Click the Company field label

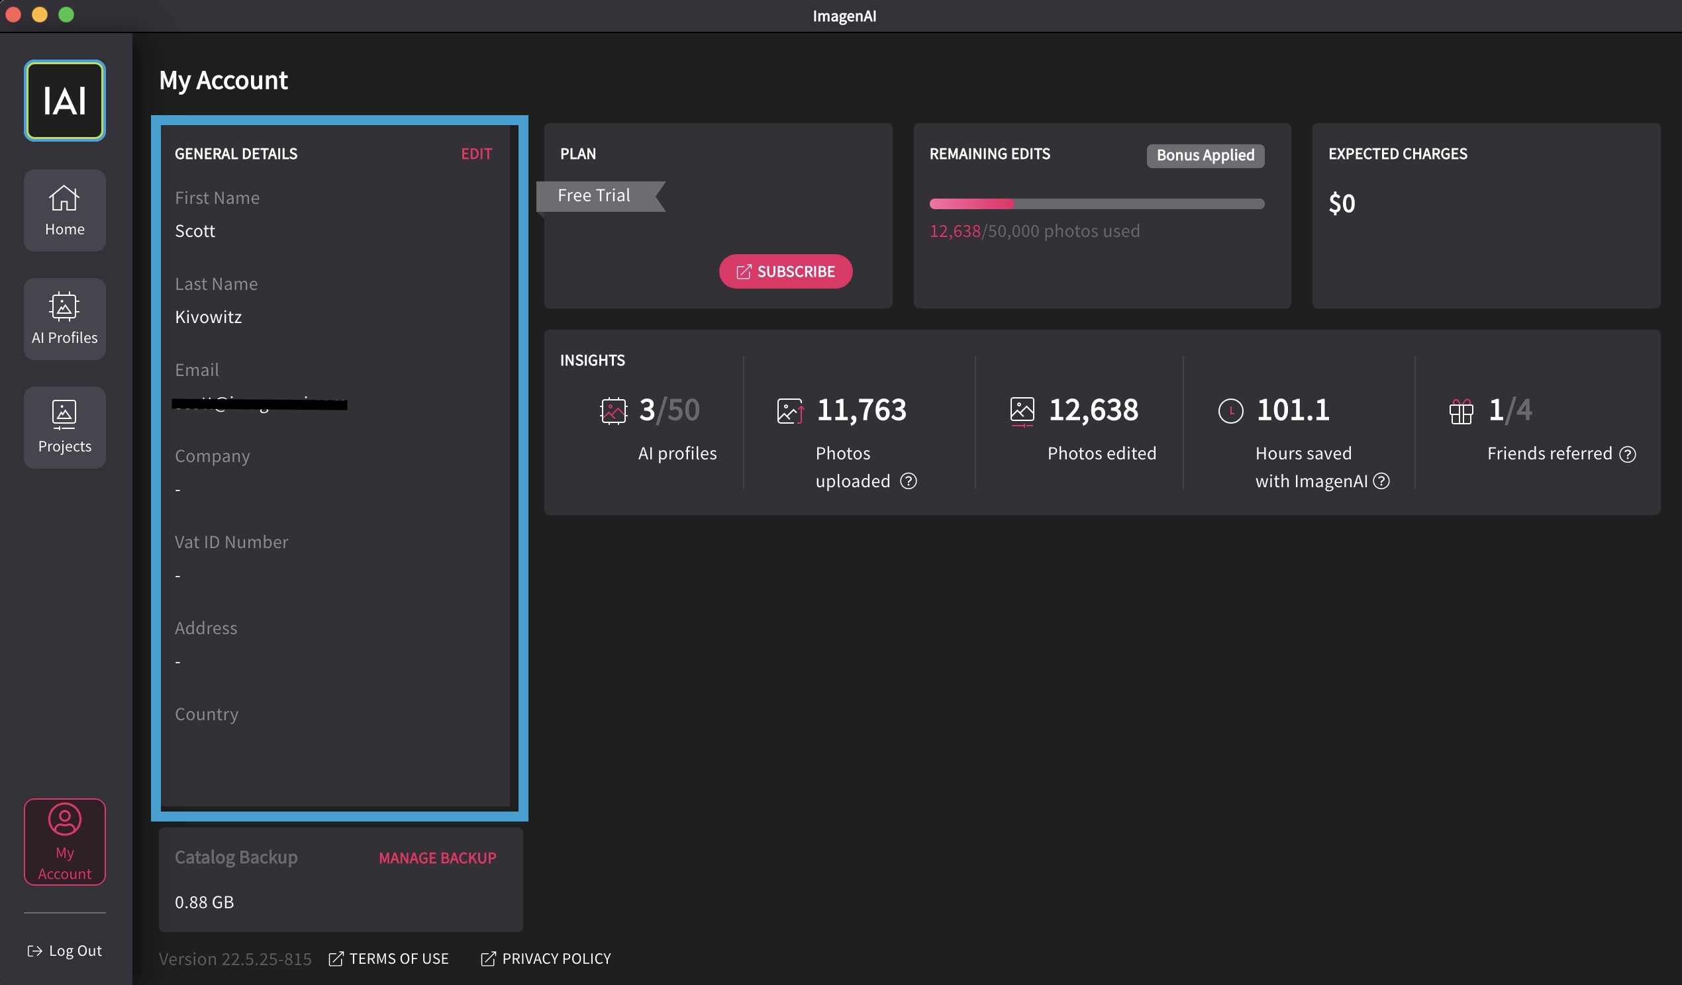(x=213, y=457)
